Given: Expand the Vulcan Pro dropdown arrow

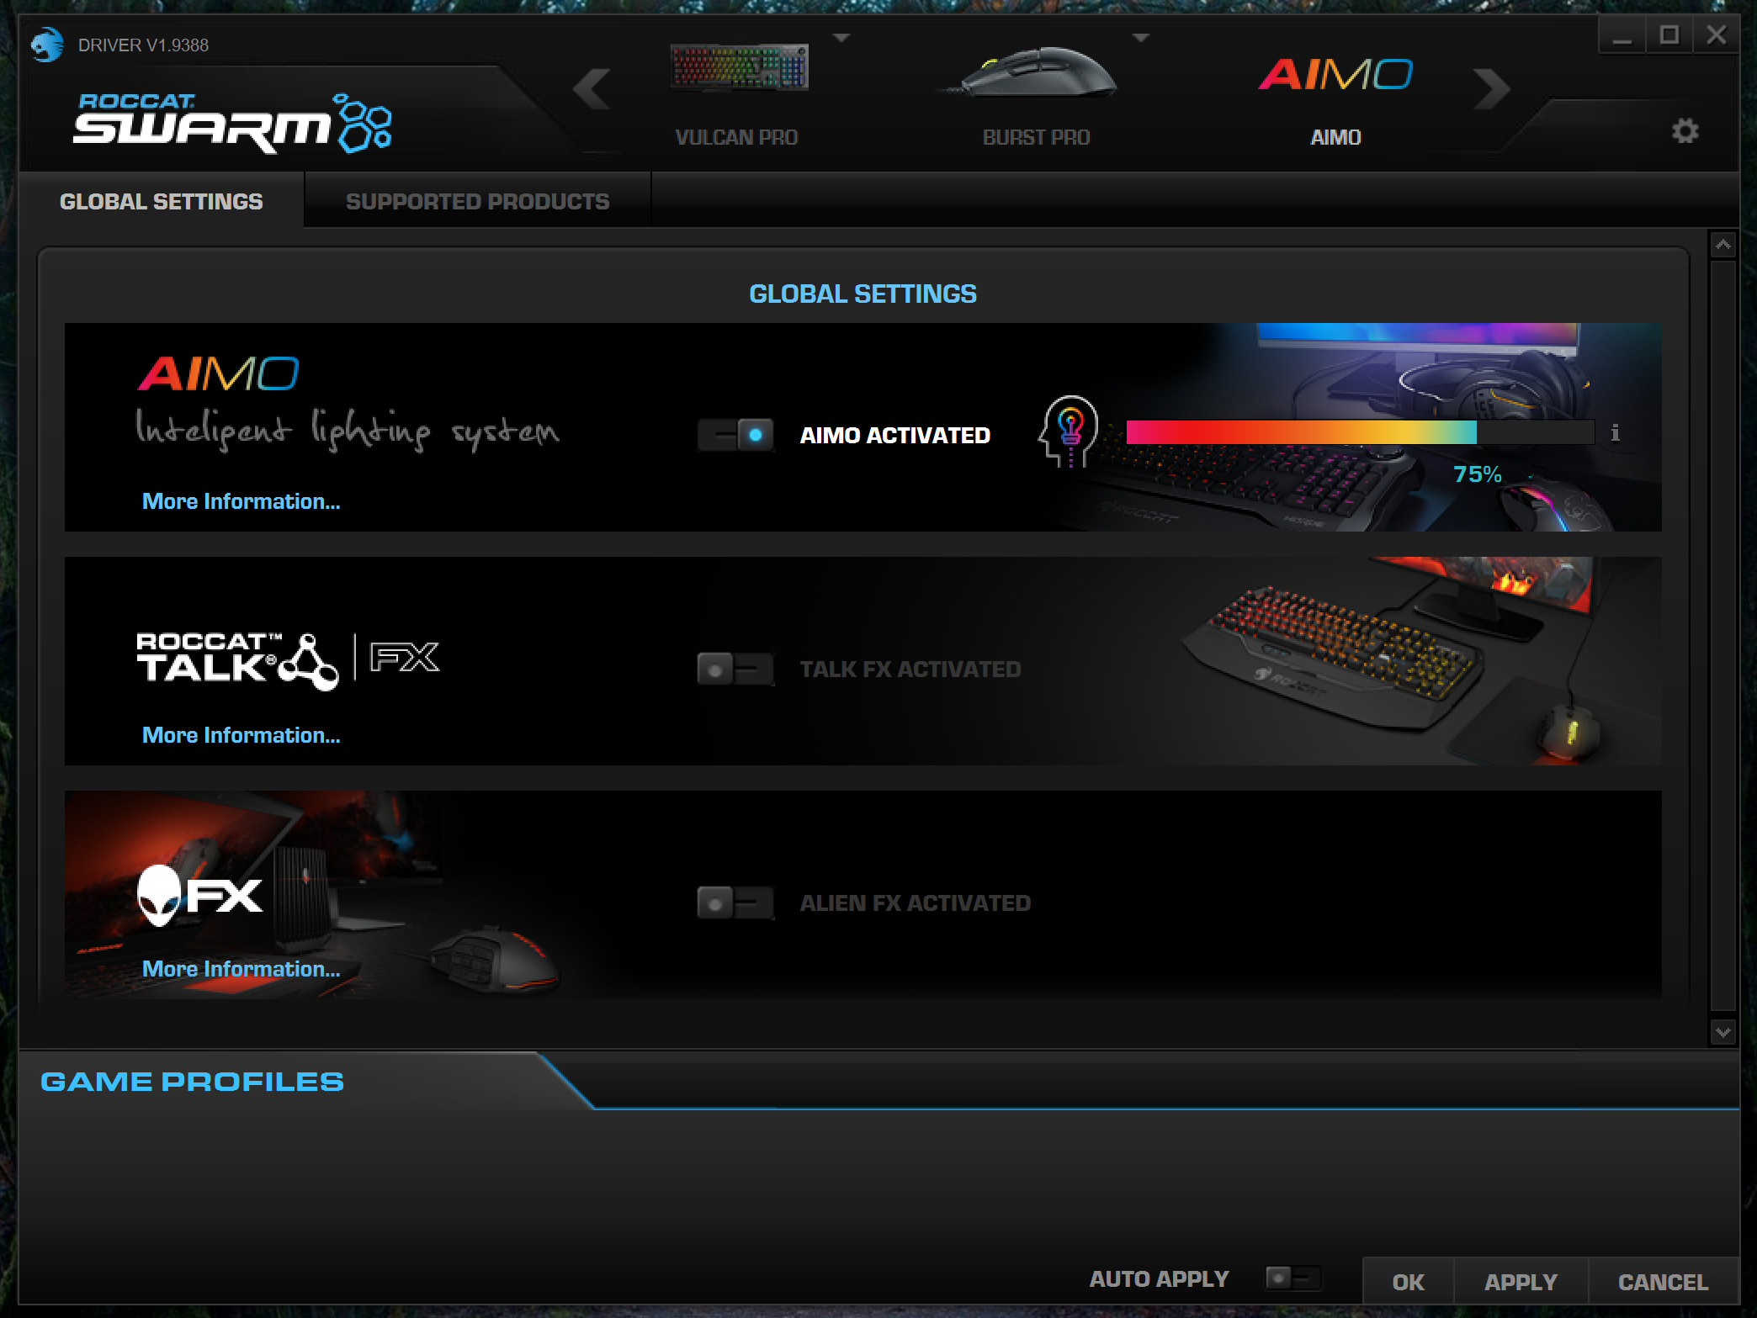Looking at the screenshot, I should coord(841,38).
